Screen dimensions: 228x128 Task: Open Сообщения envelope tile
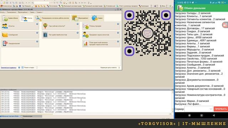pyautogui.click(x=20, y=35)
